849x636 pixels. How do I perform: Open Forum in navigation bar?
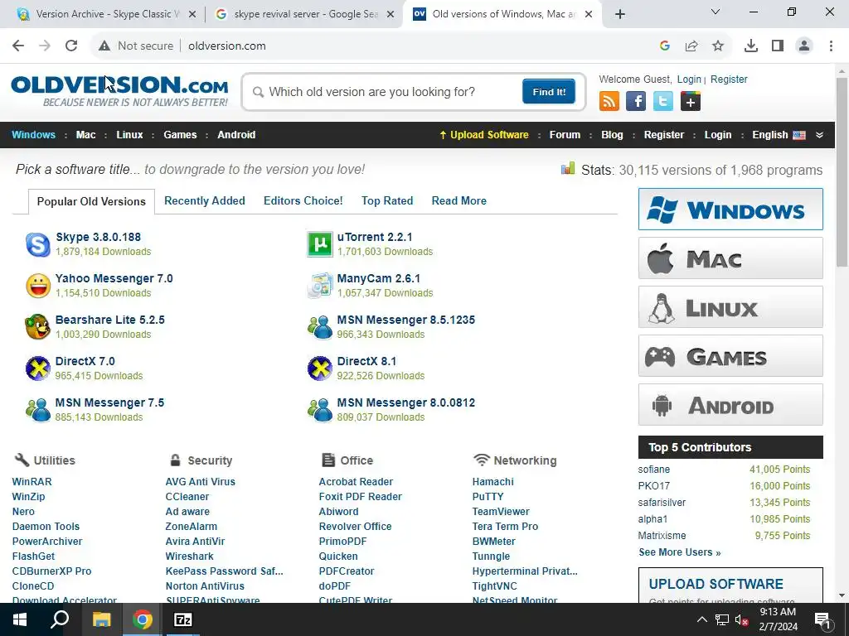(565, 135)
